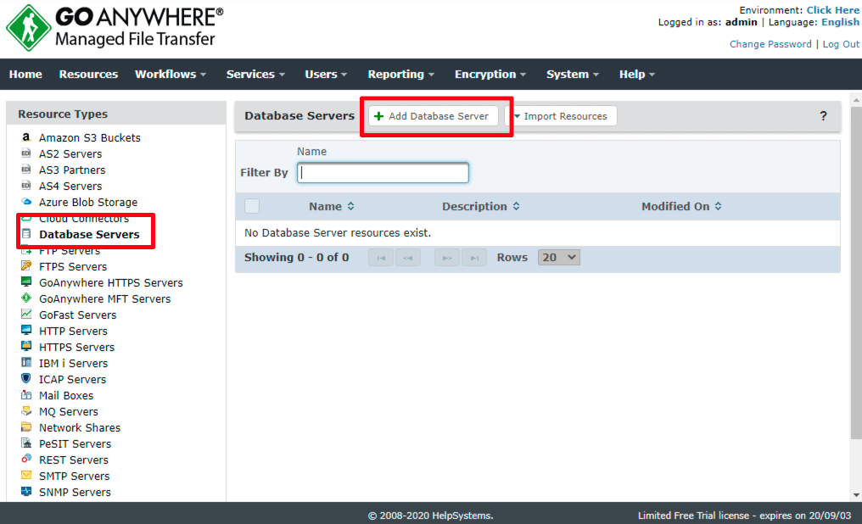Click the GoAnywhere HTTPS Servers icon
Viewport: 862px width, 524px height.
pos(25,282)
